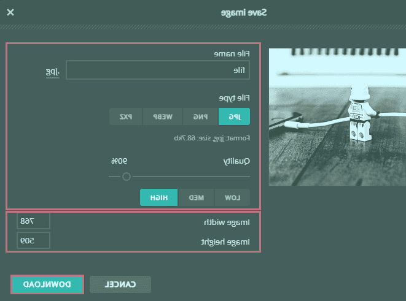406x301 pixels.
Task: Click the File name text field
Action: (158, 70)
